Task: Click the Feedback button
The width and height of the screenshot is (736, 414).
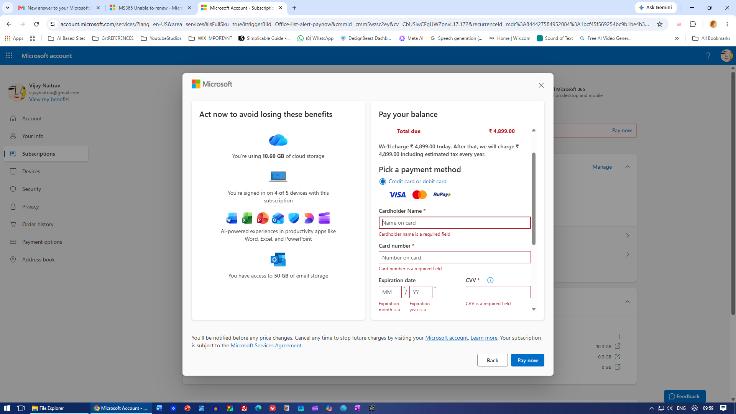Action: click(x=685, y=396)
